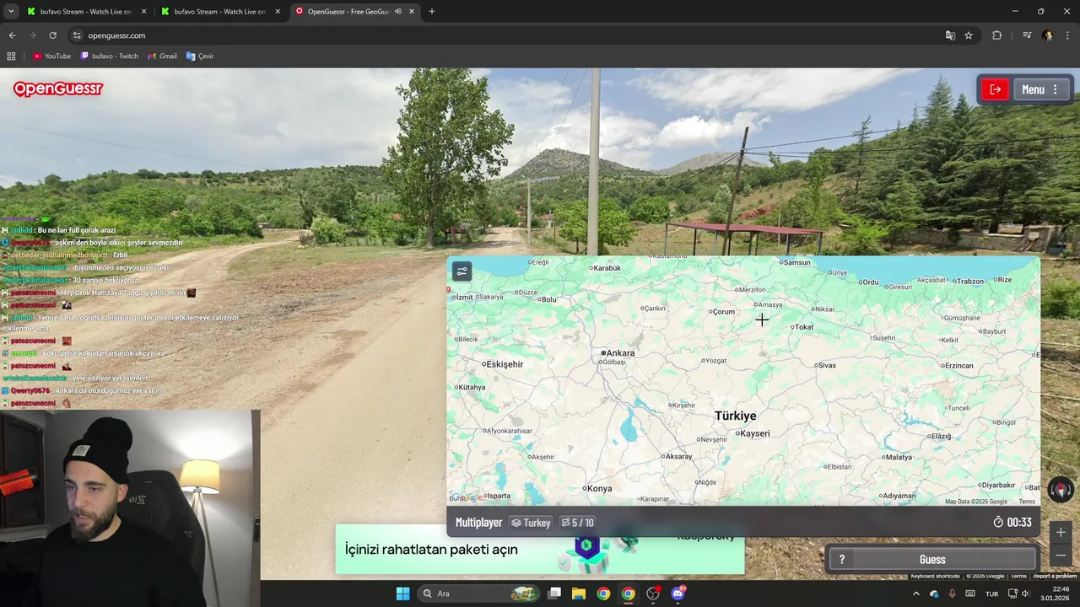Open File Explorer from taskbar
Image resolution: width=1080 pixels, height=607 pixels.
[579, 594]
